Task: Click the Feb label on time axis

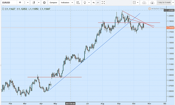Action: [x=10, y=104]
